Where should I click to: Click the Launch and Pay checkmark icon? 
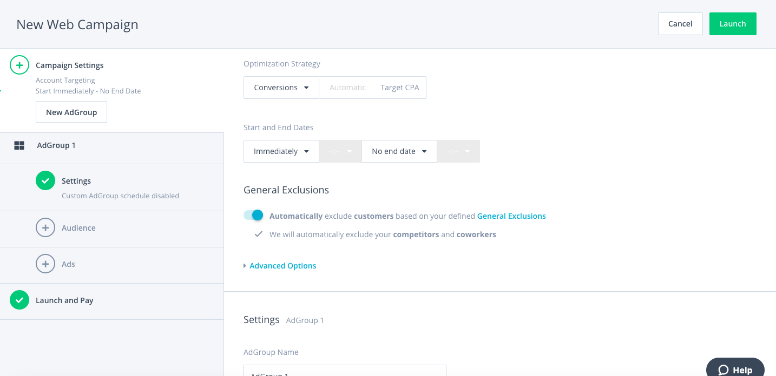(19, 300)
